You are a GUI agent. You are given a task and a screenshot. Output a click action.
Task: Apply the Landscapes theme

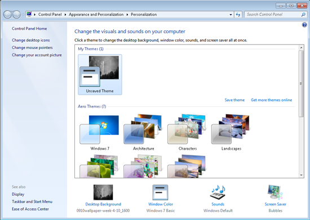tap(231, 132)
